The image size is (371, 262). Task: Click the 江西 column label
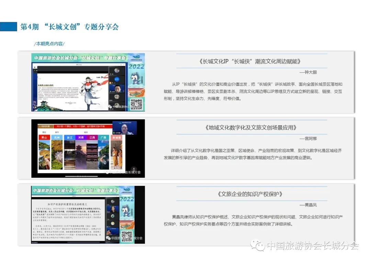pos(92,137)
